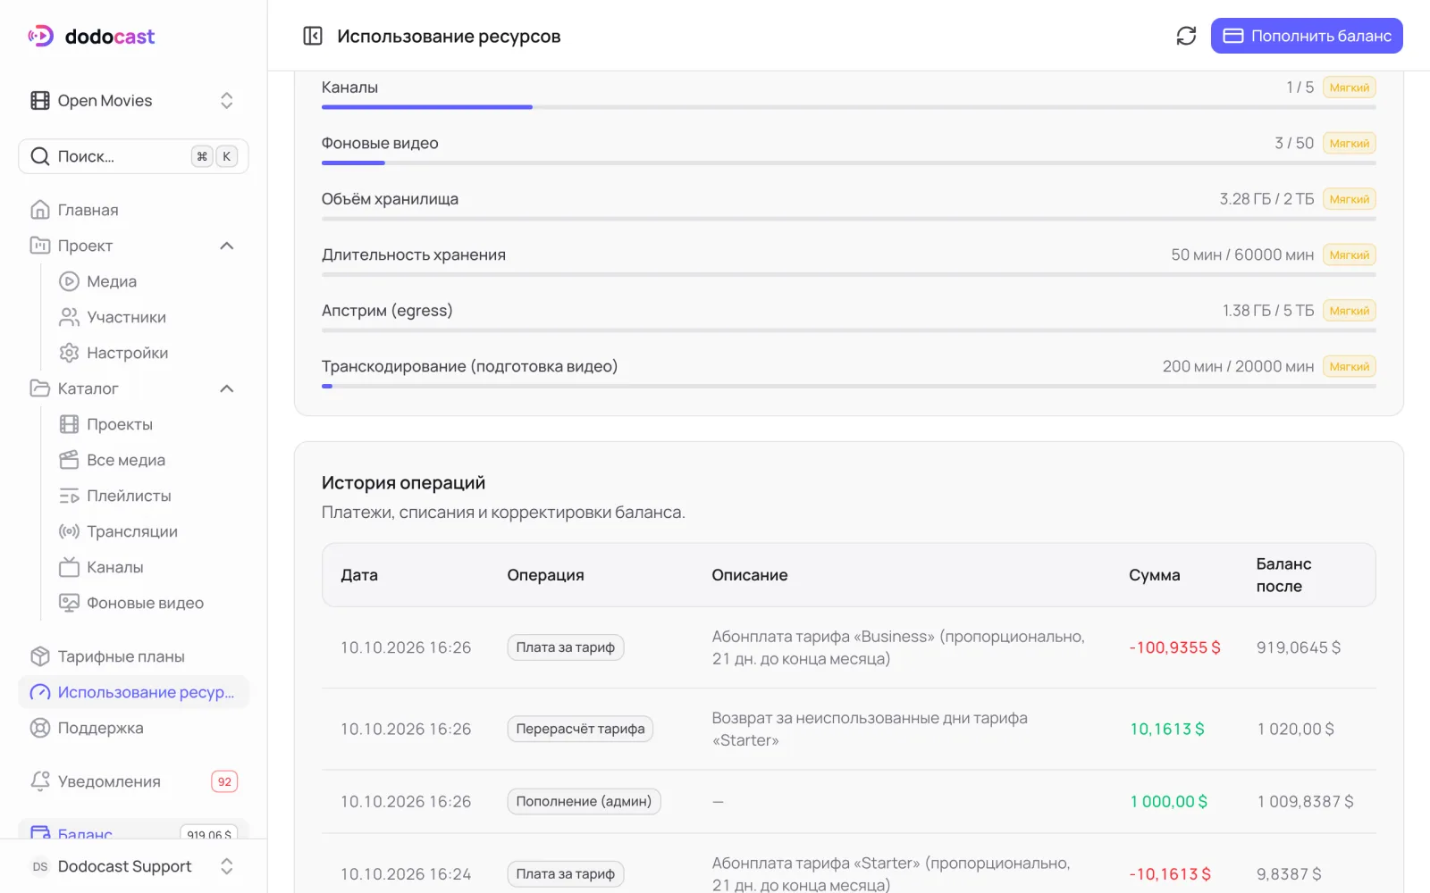Expand the Dodocast Support account menu

[133, 866]
